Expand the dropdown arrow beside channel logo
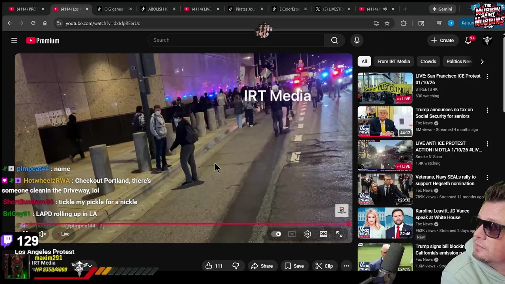Image resolution: width=505 pixels, height=284 pixels. click(x=90, y=266)
